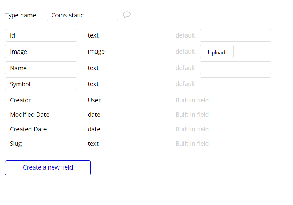
Task: Edit the Type name field showing Coins-static
Action: pyautogui.click(x=82, y=15)
